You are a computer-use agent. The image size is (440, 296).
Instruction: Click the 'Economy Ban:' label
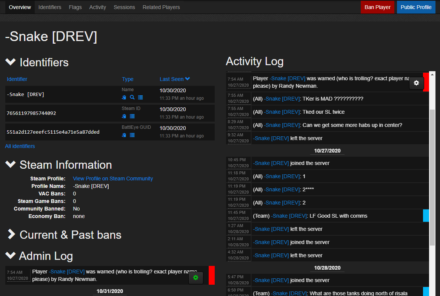coord(47,217)
